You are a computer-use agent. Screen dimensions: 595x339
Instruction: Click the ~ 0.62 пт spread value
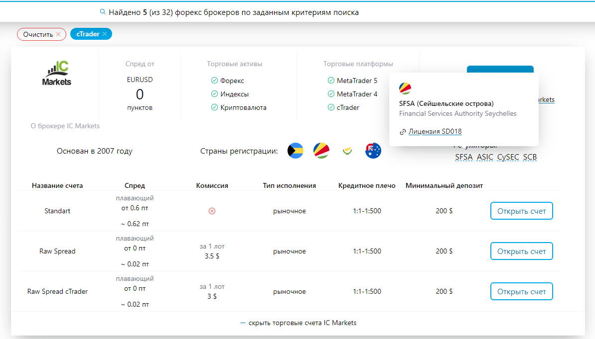[135, 224]
